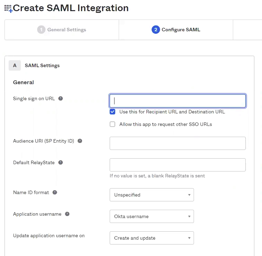The image size is (262, 256).
Task: Enable Allow this app to request other SSO URLs
Action: click(112, 124)
